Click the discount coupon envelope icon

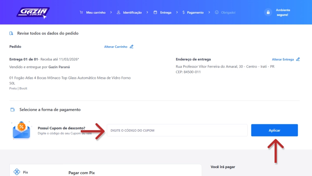(21, 131)
